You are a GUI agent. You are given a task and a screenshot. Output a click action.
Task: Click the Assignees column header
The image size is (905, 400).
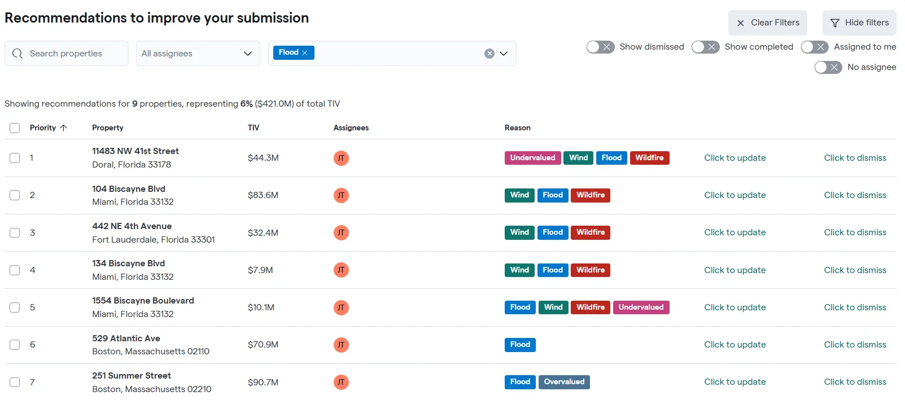pos(351,128)
